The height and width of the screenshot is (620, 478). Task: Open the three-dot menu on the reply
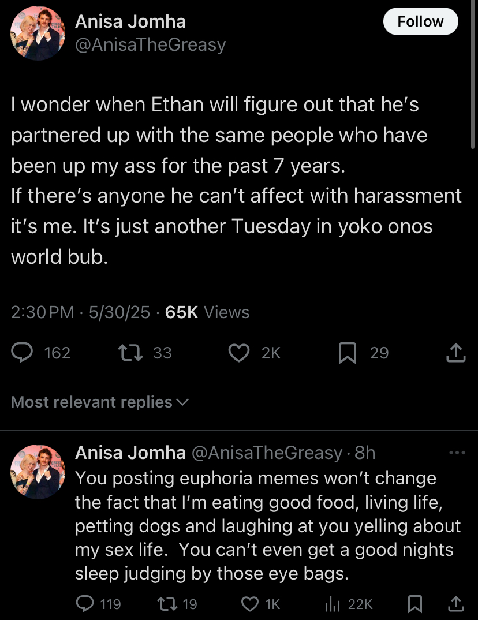point(457,453)
